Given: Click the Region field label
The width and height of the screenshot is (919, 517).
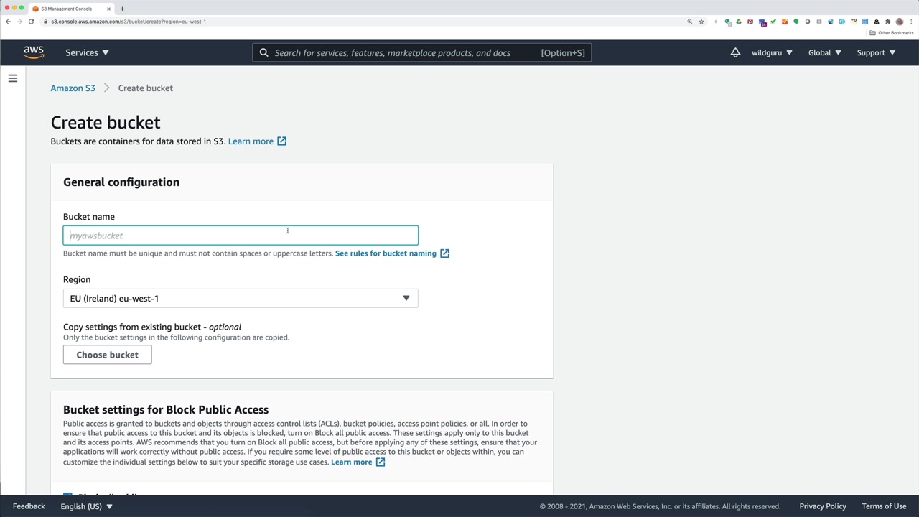Looking at the screenshot, I should [x=77, y=280].
